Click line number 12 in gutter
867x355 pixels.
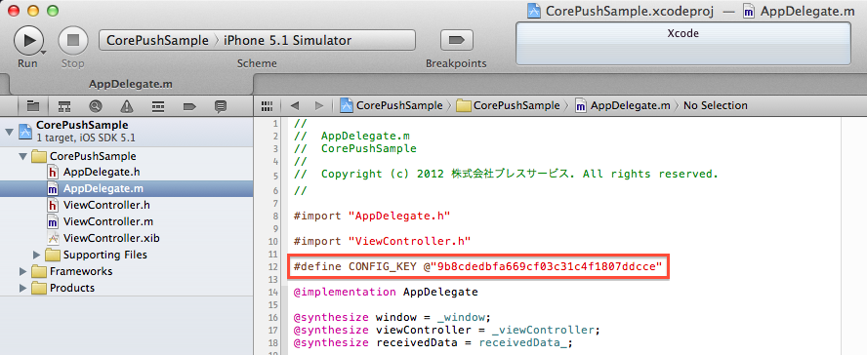click(272, 268)
